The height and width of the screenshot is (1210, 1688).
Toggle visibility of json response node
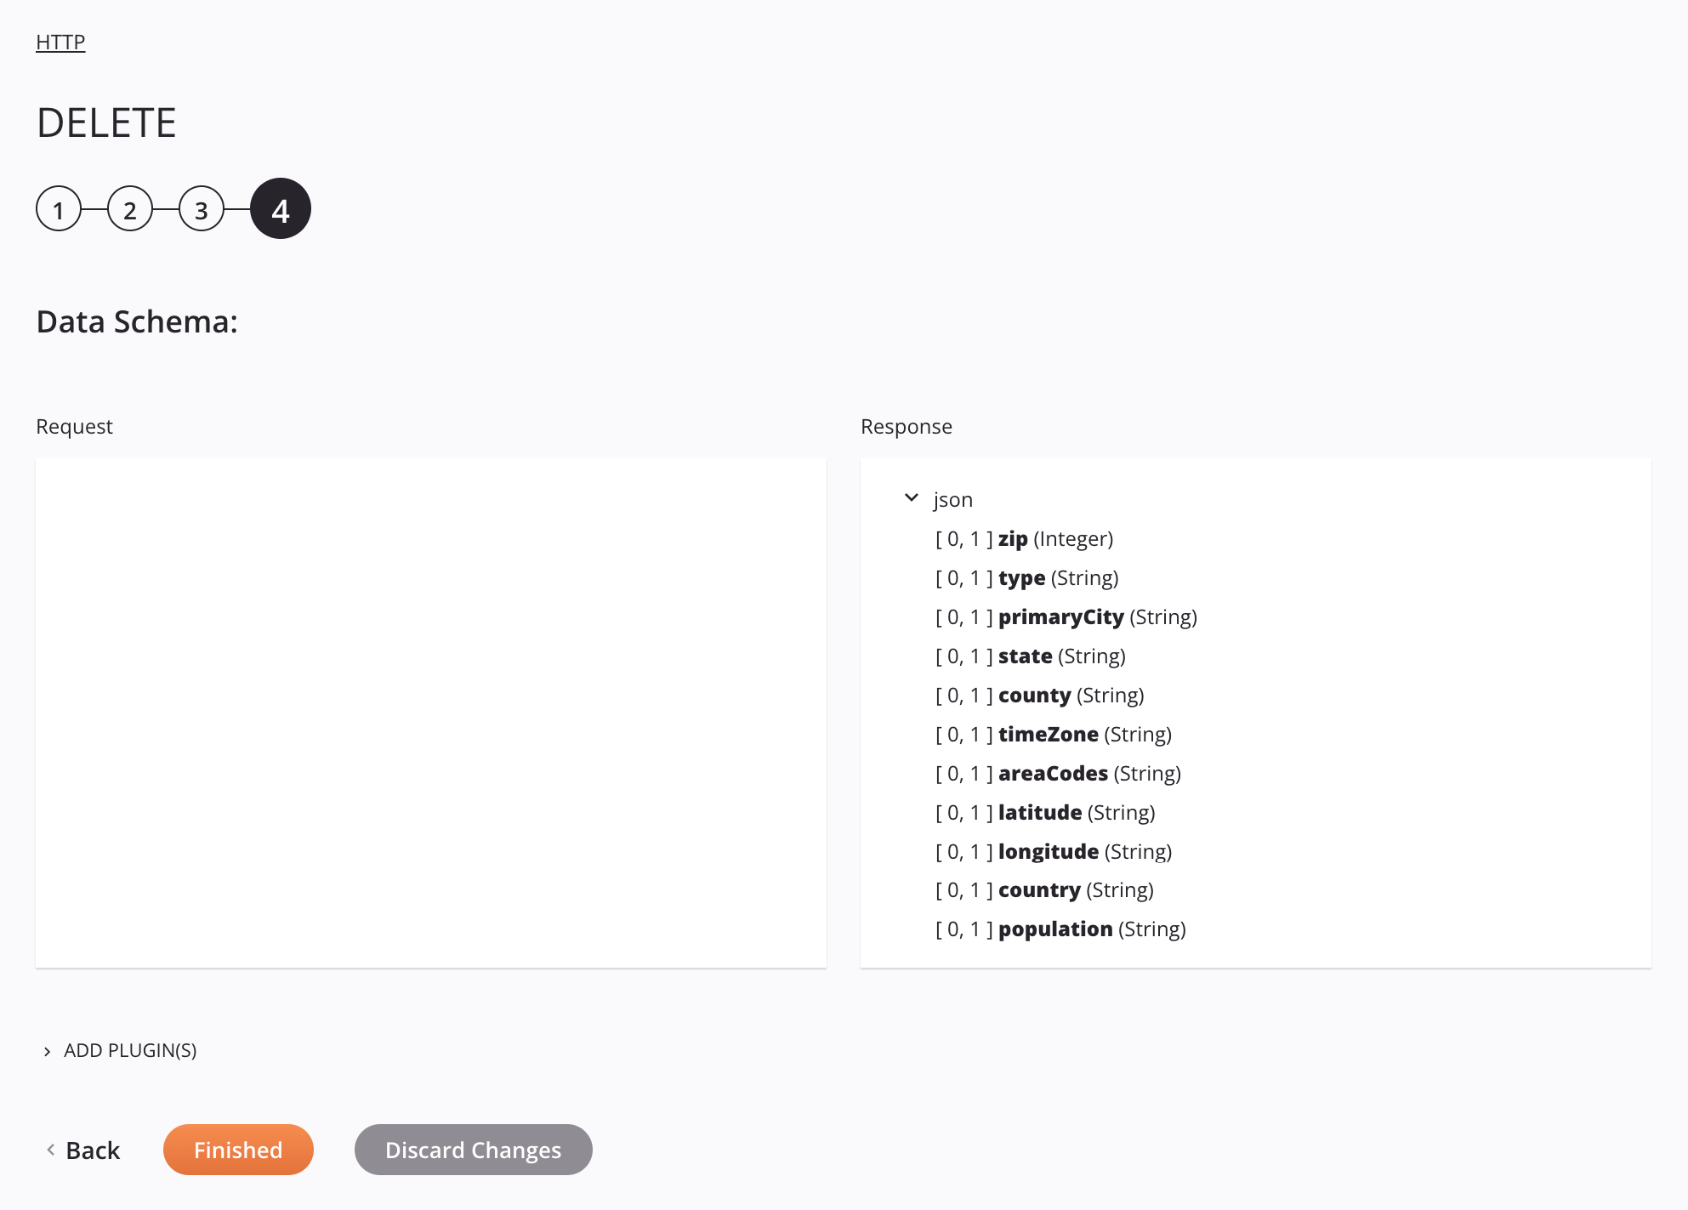[x=912, y=497]
